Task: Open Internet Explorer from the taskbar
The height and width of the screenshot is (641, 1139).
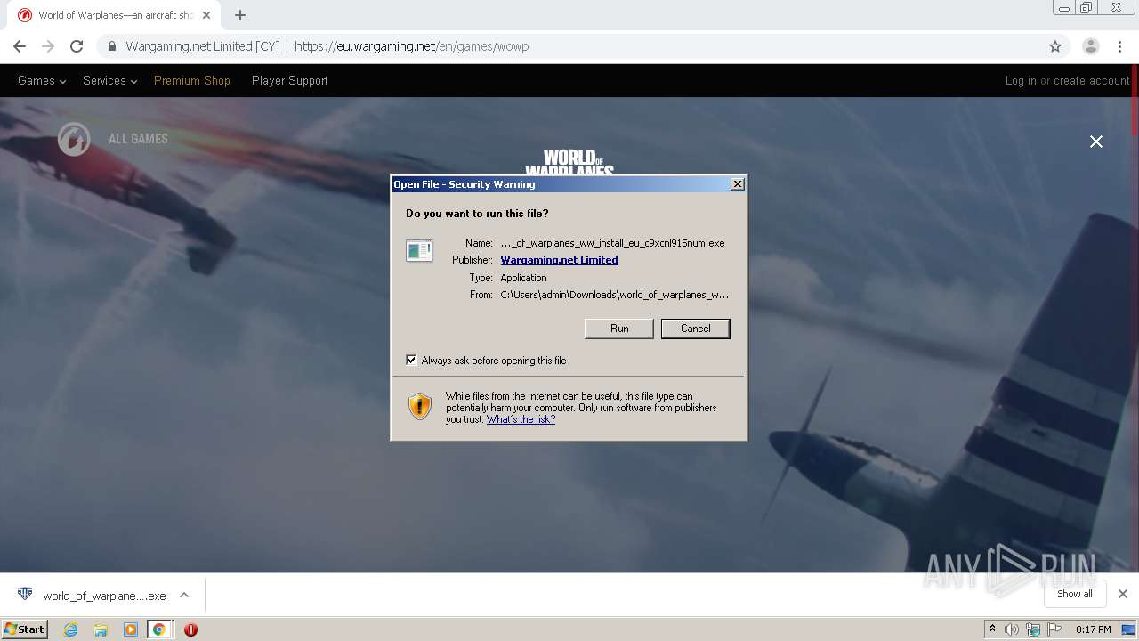Action: click(x=71, y=629)
